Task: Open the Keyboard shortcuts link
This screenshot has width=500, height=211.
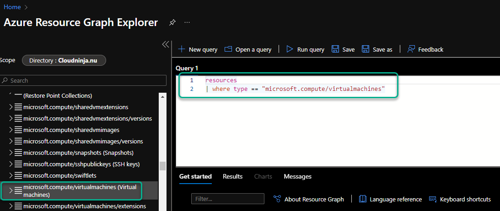Action: tap(465, 199)
